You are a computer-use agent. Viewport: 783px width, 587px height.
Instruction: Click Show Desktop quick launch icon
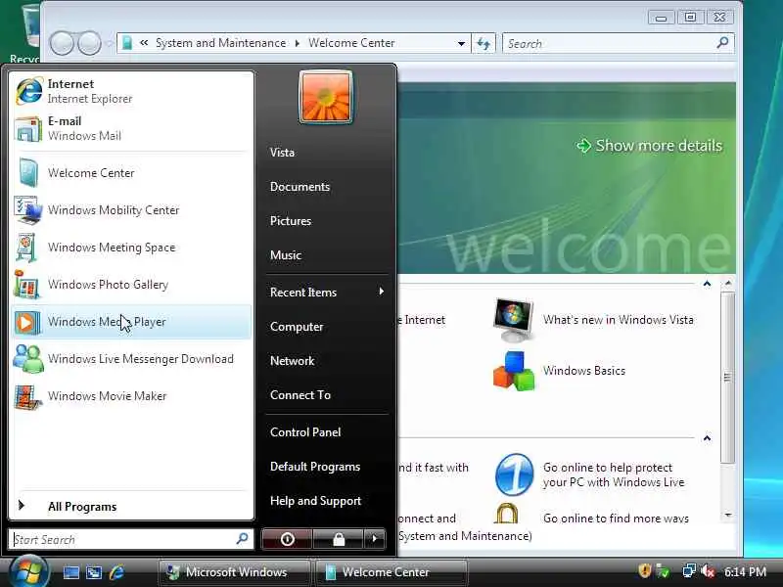pos(70,572)
